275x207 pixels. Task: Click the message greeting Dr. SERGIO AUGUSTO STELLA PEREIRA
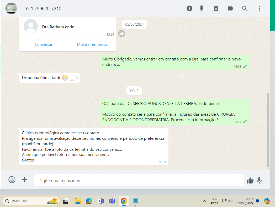click(174, 112)
